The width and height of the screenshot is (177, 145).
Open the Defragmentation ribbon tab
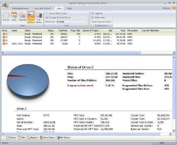click(21, 9)
